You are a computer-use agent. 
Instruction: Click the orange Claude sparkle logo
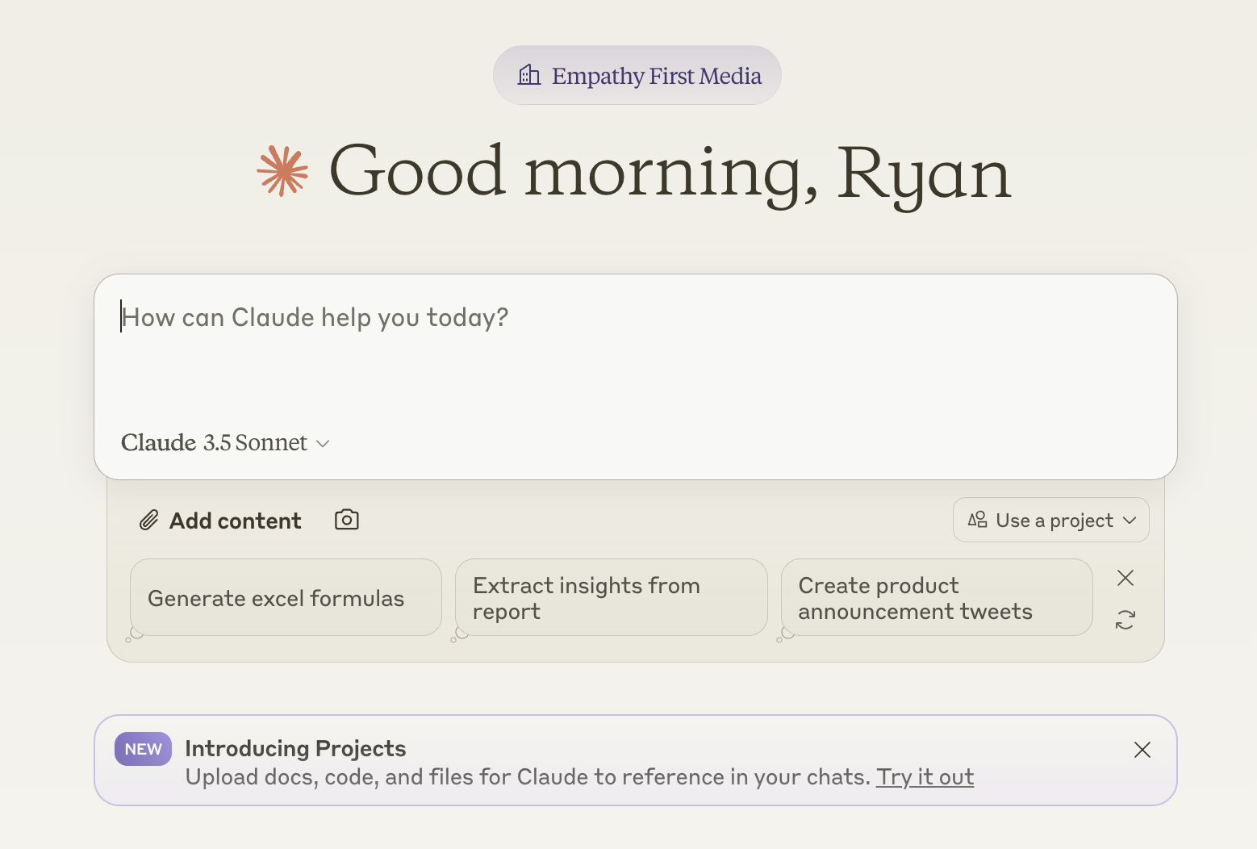coord(281,171)
